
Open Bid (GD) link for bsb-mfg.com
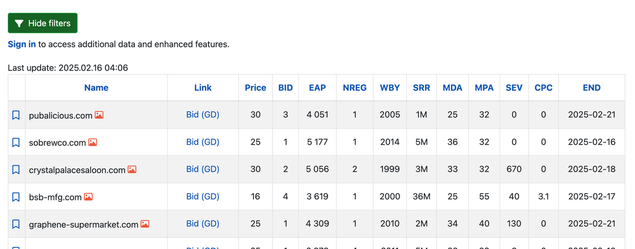pos(203,197)
